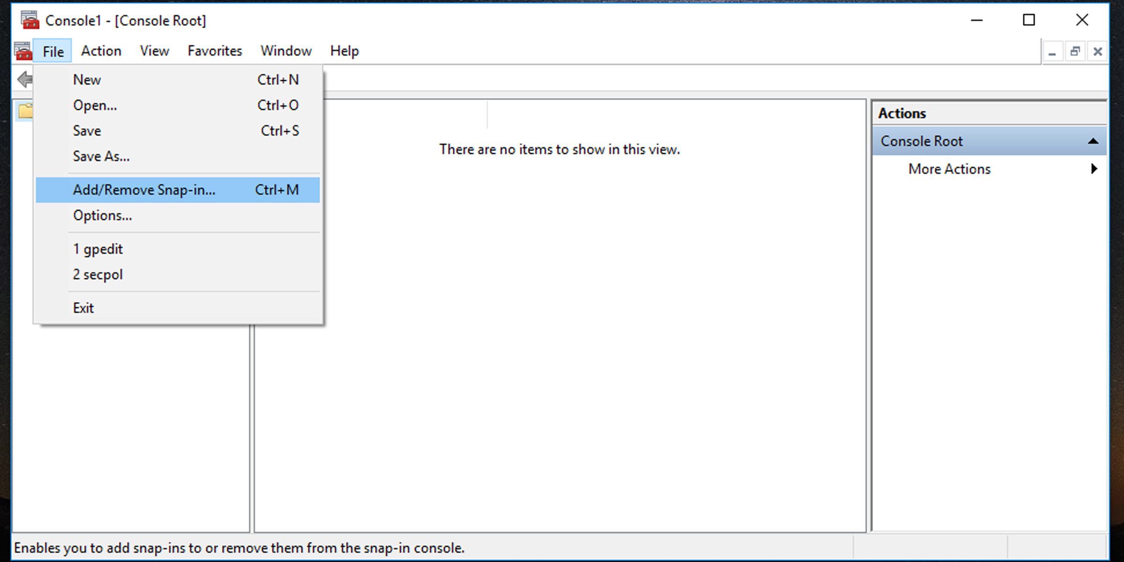Image resolution: width=1124 pixels, height=562 pixels.
Task: Close the inner Console Root child window
Action: [1097, 52]
